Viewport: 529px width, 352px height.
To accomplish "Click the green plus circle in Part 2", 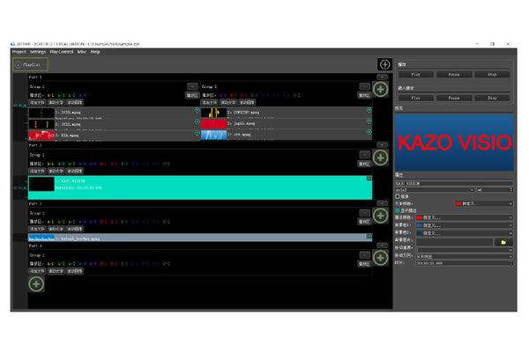I will pos(380,158).
